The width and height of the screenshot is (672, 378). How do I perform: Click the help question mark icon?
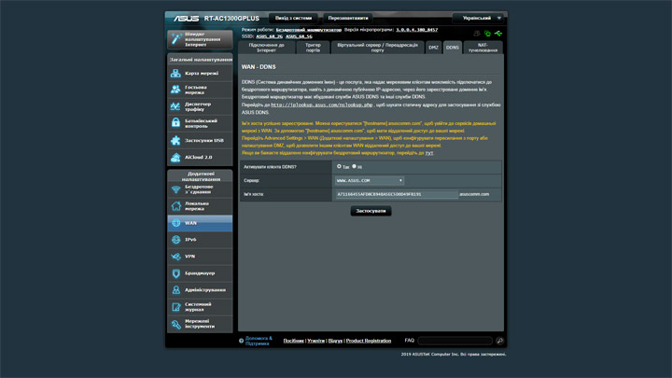tap(242, 342)
